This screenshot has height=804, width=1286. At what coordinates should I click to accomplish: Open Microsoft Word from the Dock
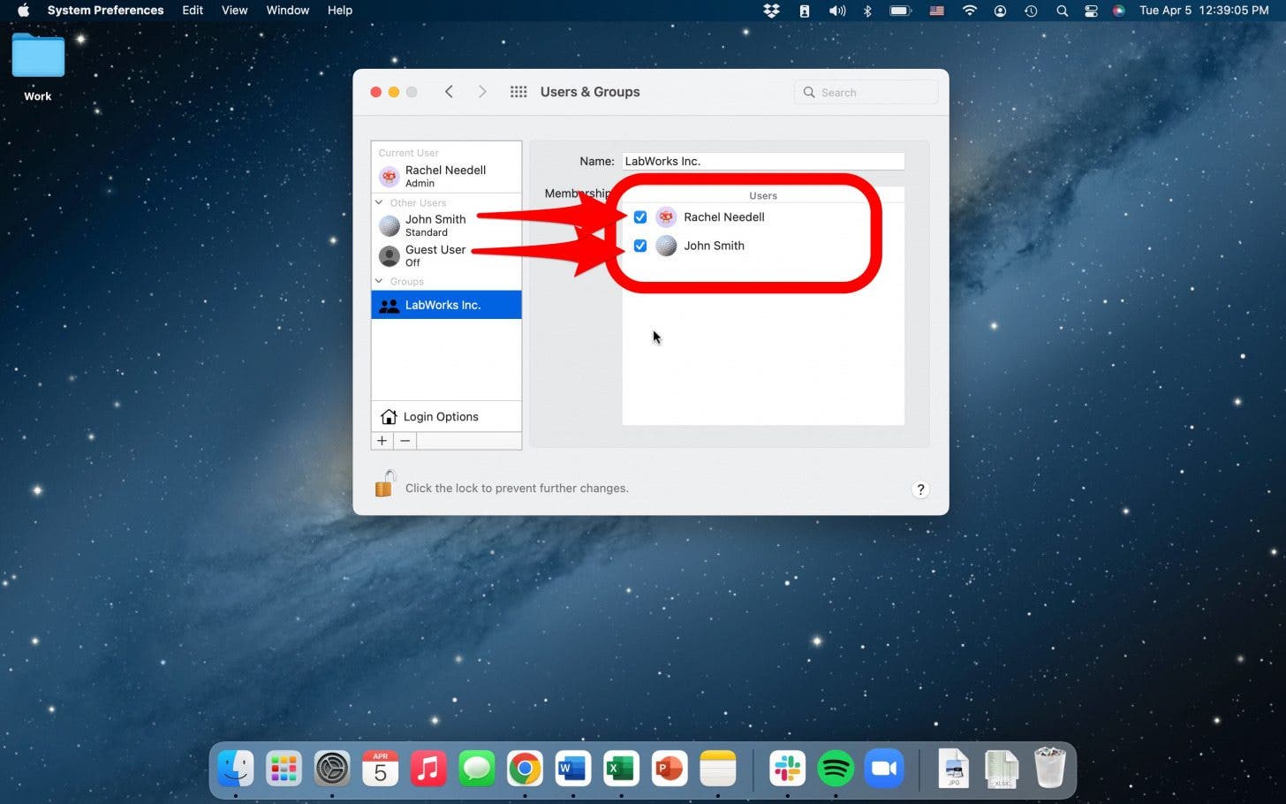[x=573, y=770]
